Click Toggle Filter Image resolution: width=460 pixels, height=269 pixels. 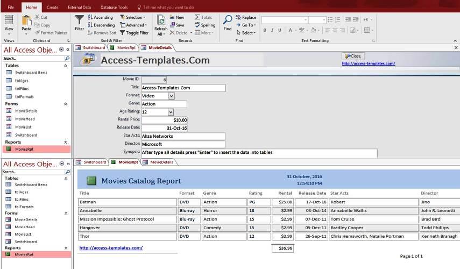pyautogui.click(x=135, y=33)
